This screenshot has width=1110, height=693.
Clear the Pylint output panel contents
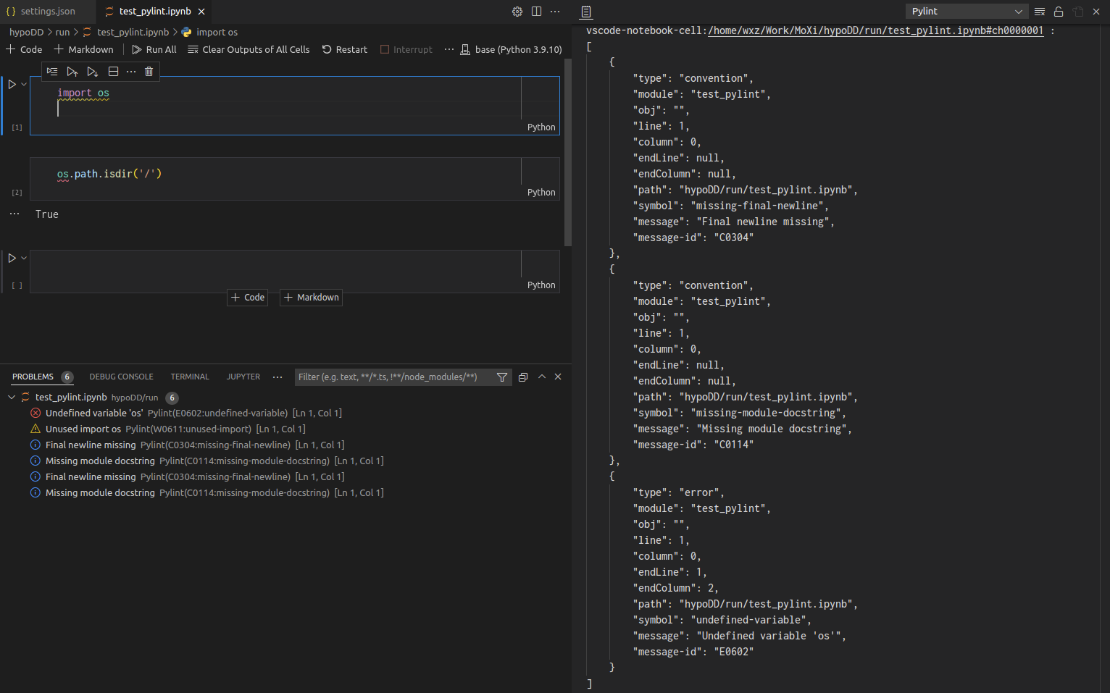(1039, 12)
